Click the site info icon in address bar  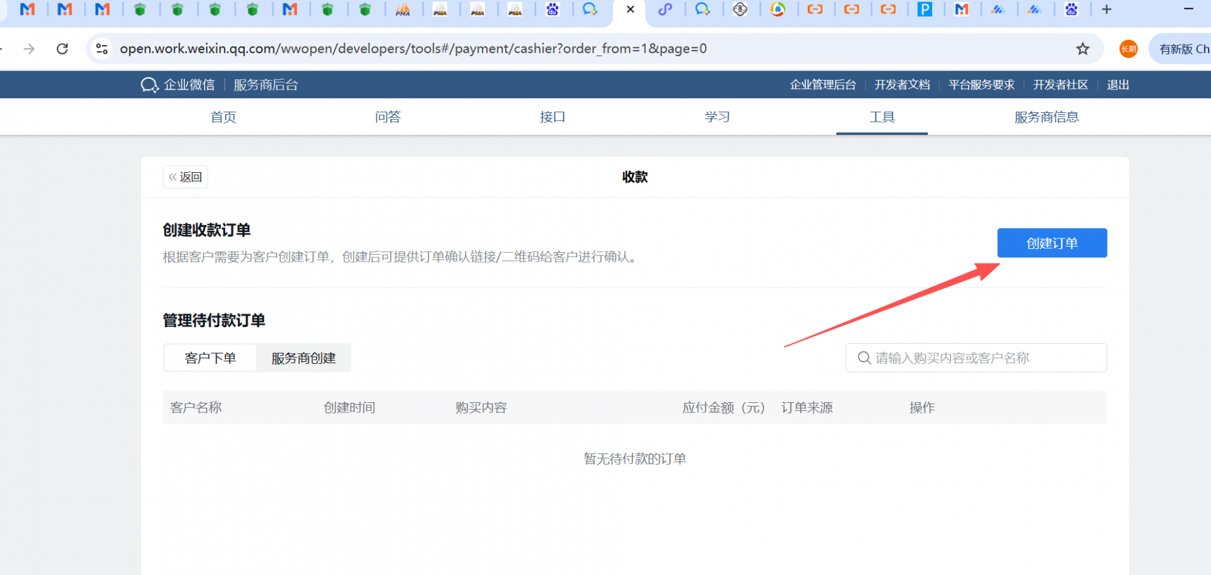[102, 49]
